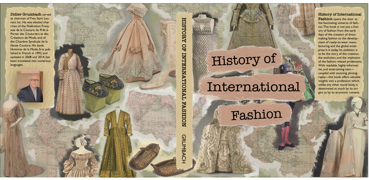Click the pink stockings of the matador outfit

286,136
